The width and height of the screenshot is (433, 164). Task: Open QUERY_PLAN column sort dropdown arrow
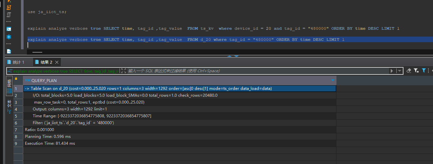333,80
